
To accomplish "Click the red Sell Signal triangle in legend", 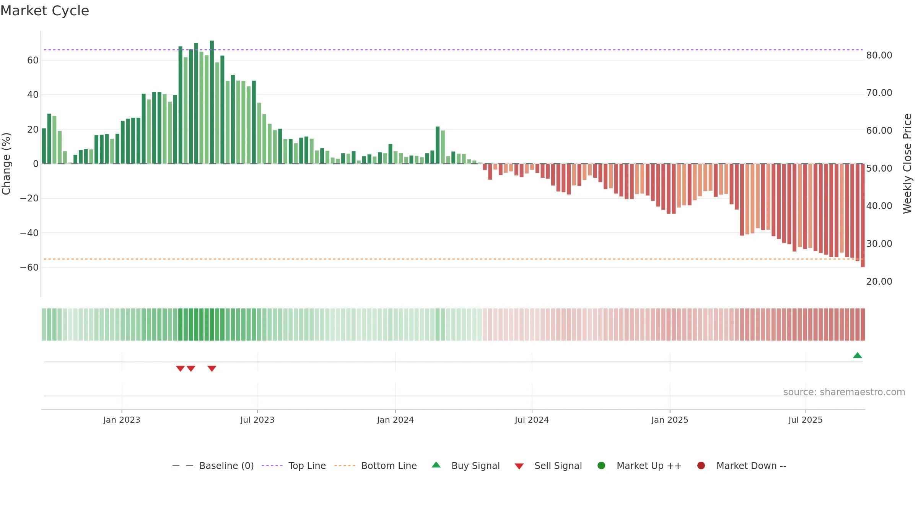I will coord(519,466).
